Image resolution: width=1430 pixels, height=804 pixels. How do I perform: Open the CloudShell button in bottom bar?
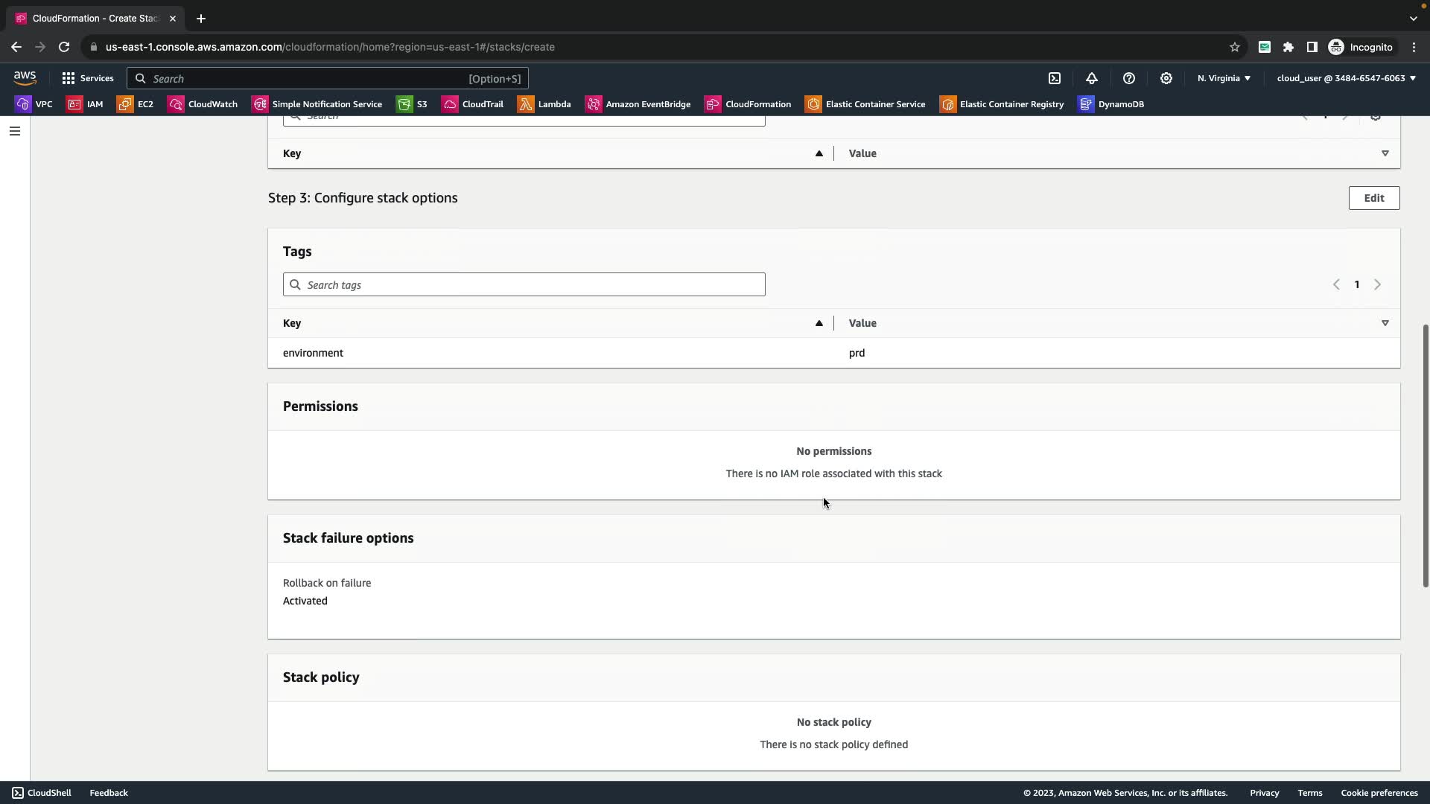[x=42, y=793]
